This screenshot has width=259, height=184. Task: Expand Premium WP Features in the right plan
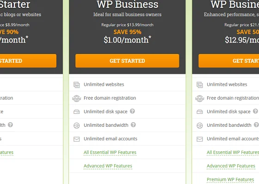[230, 179]
